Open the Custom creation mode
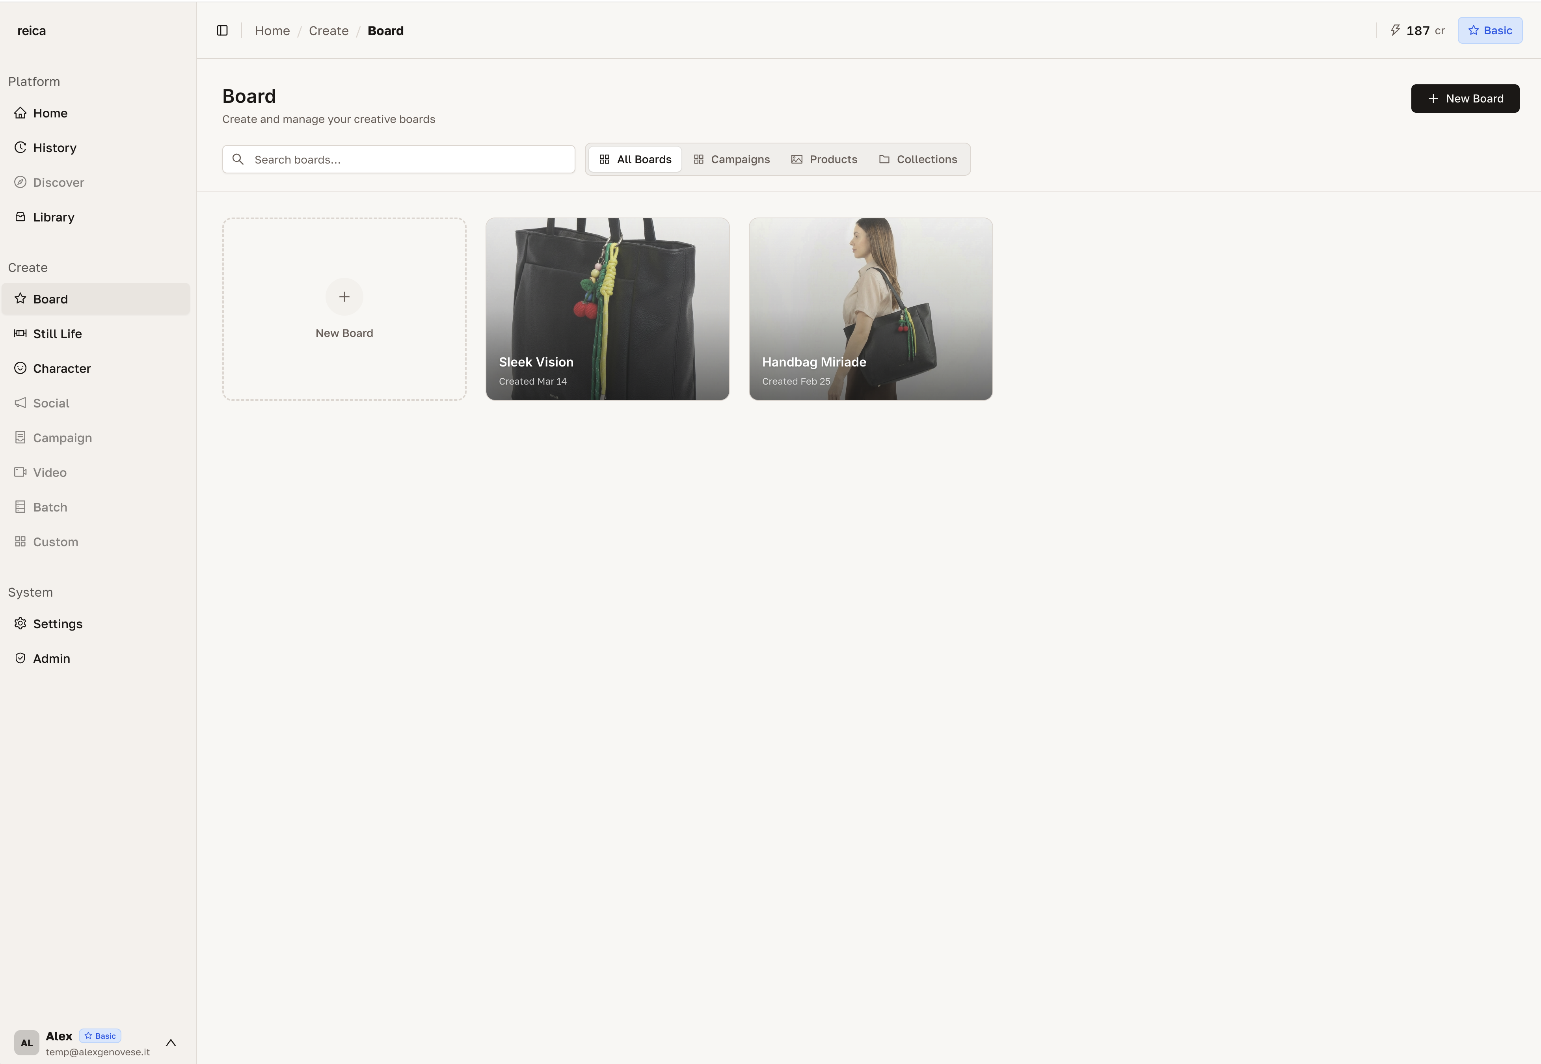1541x1064 pixels. click(55, 541)
